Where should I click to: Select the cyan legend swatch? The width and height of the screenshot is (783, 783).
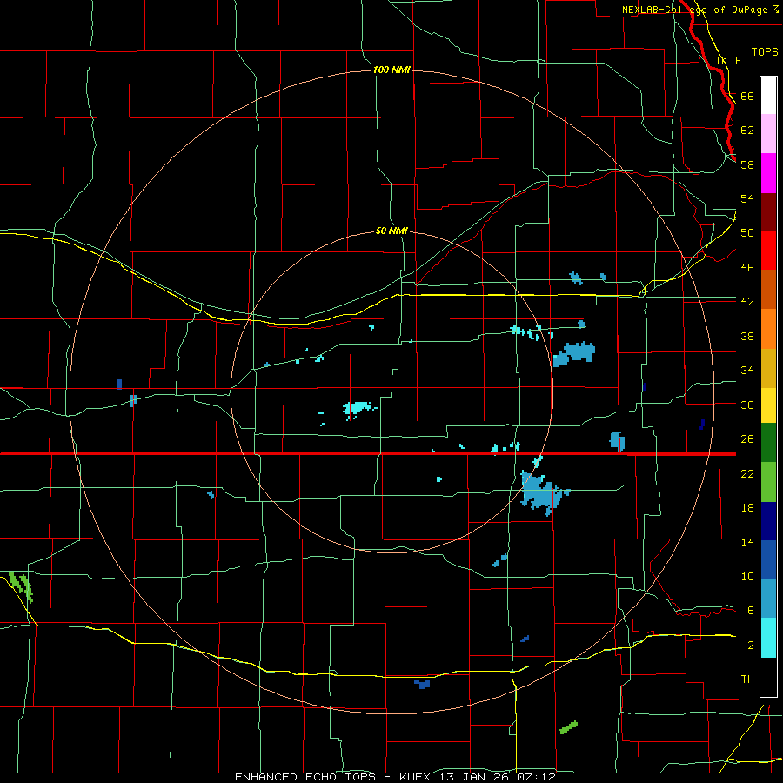768,638
